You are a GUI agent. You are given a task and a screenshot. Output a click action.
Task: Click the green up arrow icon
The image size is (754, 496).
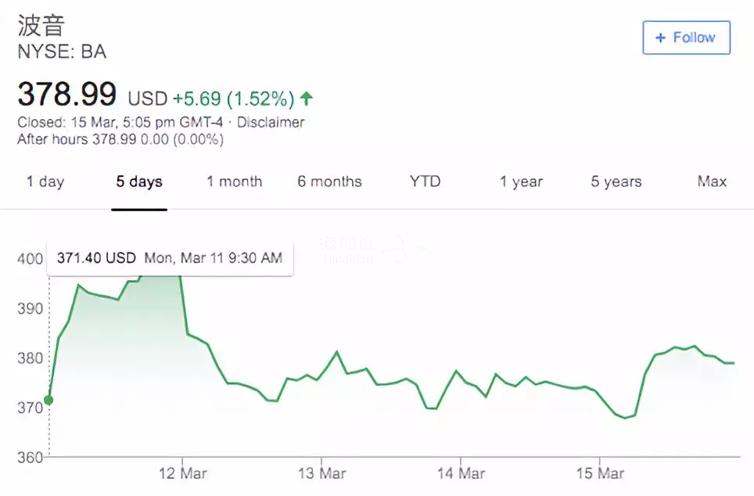tap(307, 99)
